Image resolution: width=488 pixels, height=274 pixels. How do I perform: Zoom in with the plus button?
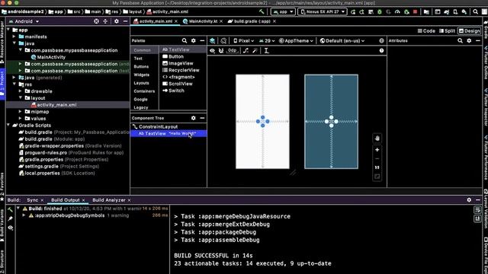point(377,150)
